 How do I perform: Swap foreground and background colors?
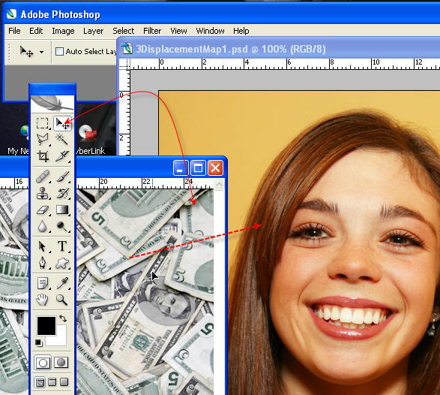pos(63,318)
